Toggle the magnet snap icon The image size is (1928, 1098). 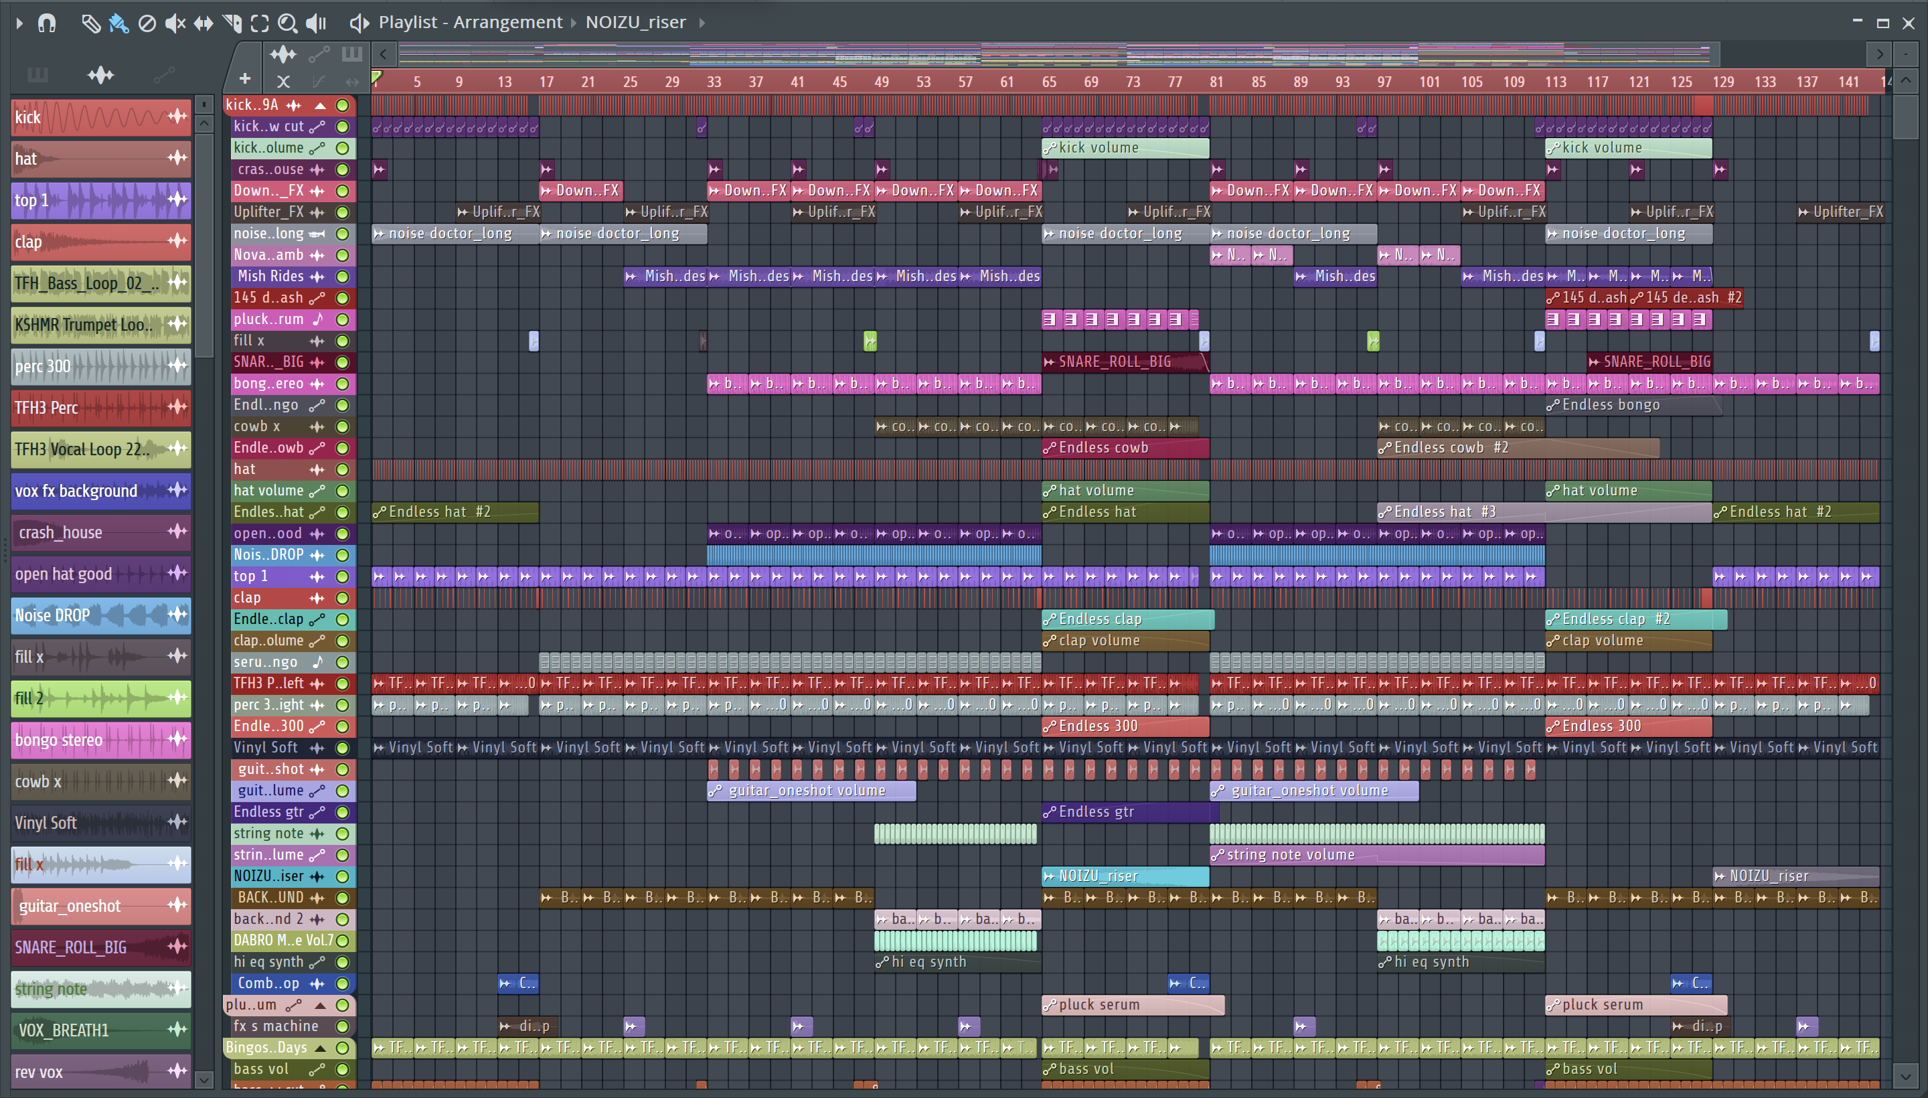[x=47, y=23]
